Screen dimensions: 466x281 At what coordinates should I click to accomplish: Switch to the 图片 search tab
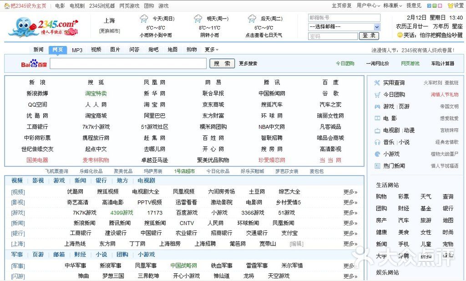coord(115,50)
